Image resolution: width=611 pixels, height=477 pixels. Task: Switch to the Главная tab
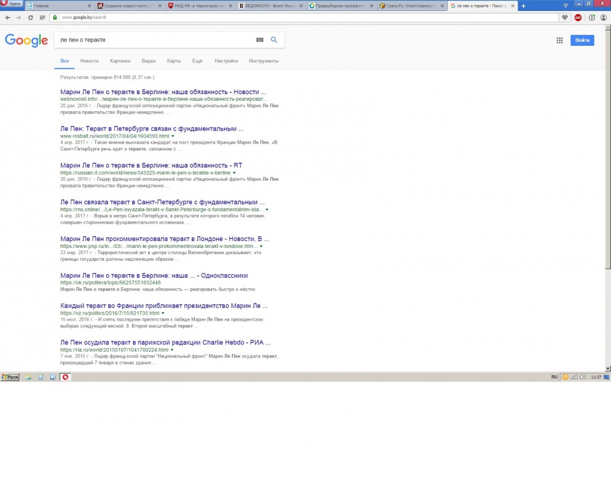pyautogui.click(x=59, y=6)
